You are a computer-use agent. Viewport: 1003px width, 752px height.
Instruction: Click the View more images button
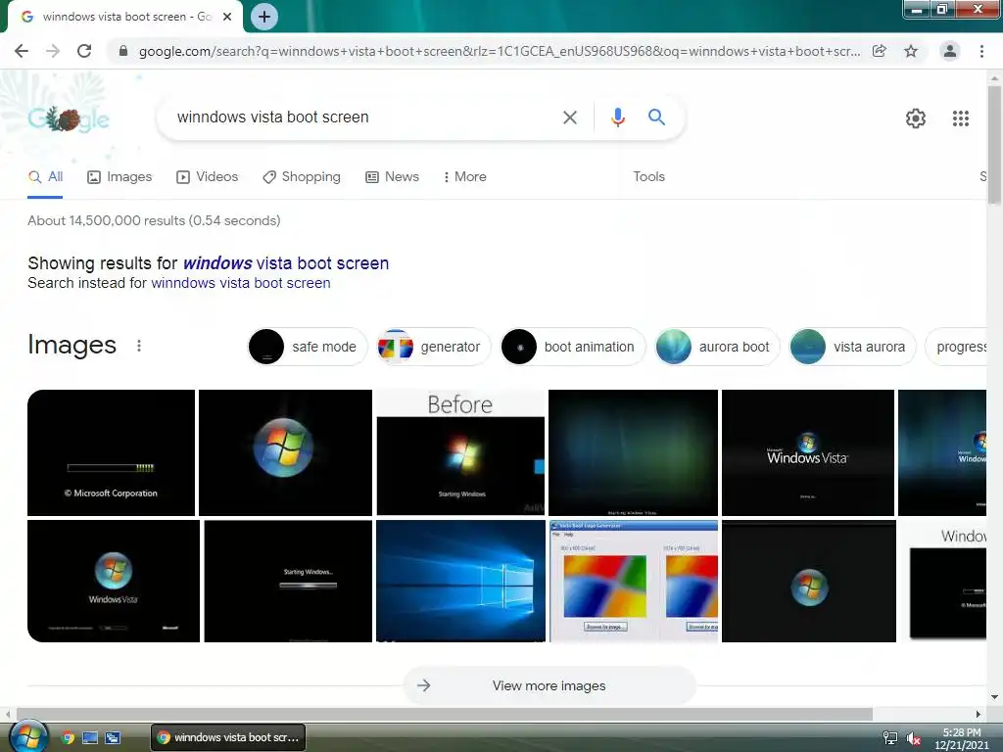pos(549,686)
